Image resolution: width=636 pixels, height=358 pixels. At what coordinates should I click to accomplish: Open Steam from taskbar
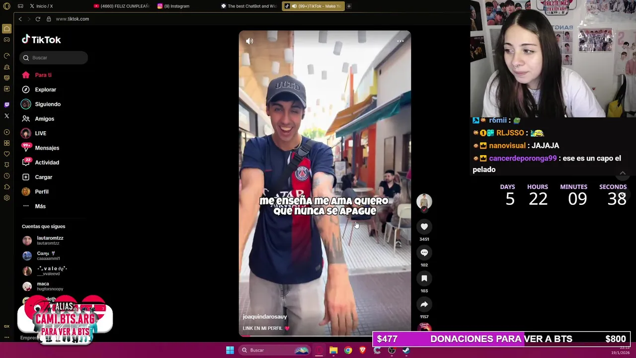pos(406,350)
